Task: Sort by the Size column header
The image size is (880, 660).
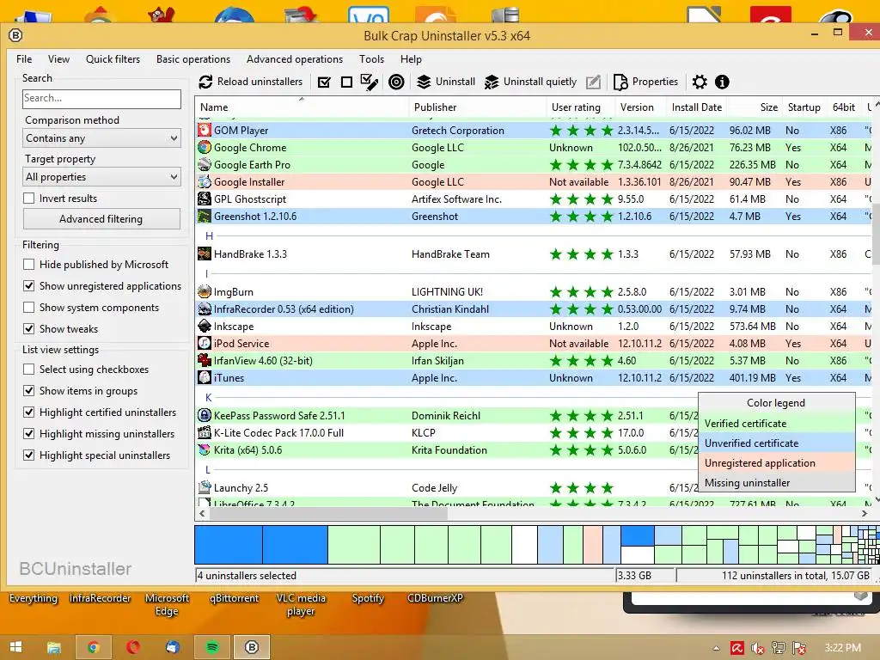Action: [755, 107]
